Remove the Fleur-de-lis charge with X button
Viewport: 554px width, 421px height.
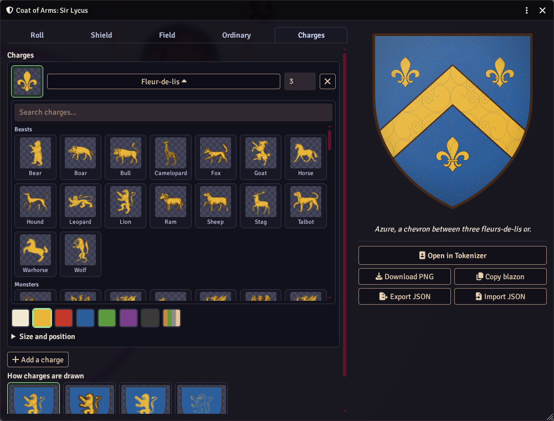[x=327, y=81]
